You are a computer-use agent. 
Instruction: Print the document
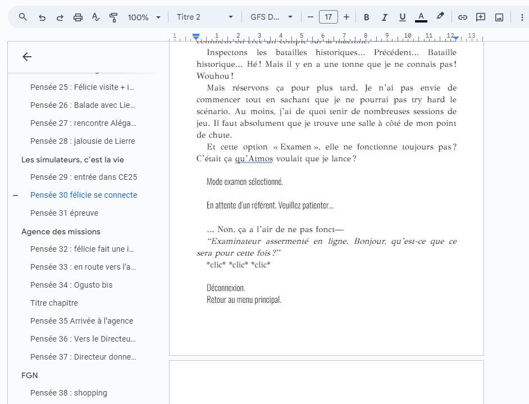click(78, 17)
